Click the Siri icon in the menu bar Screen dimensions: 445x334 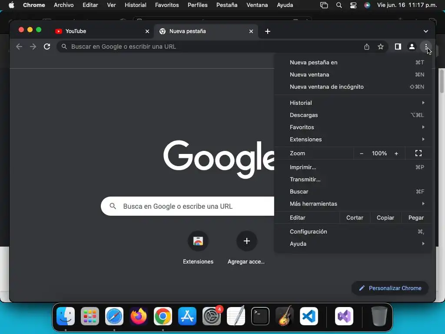(x=367, y=5)
